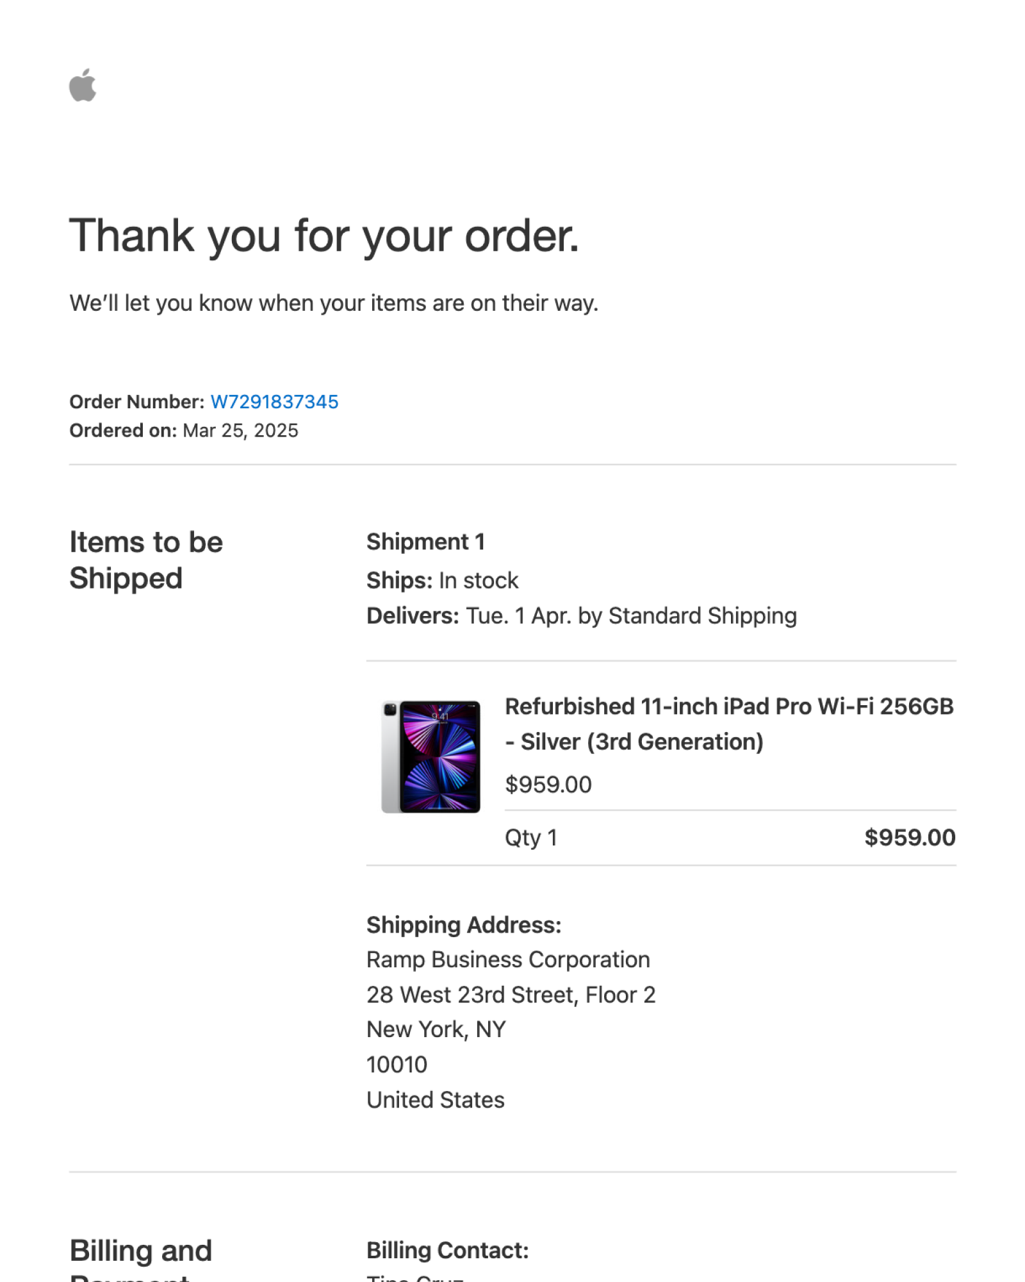The width and height of the screenshot is (1025, 1282).
Task: Click the $959.00 unit price under the product name
Action: (548, 785)
